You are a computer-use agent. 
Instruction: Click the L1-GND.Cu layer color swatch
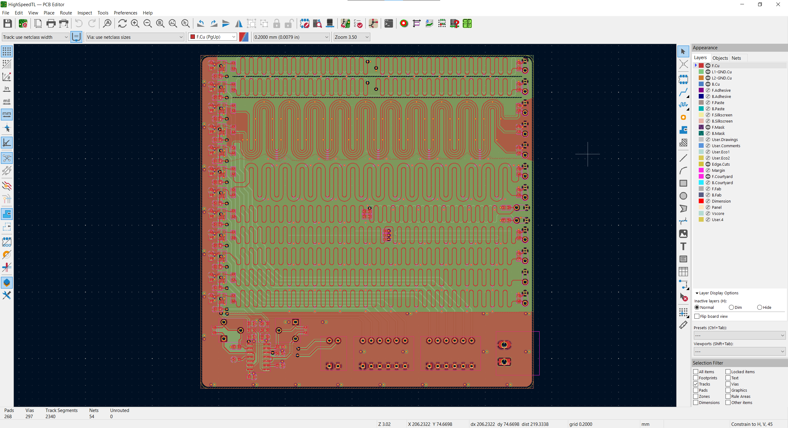[701, 72]
